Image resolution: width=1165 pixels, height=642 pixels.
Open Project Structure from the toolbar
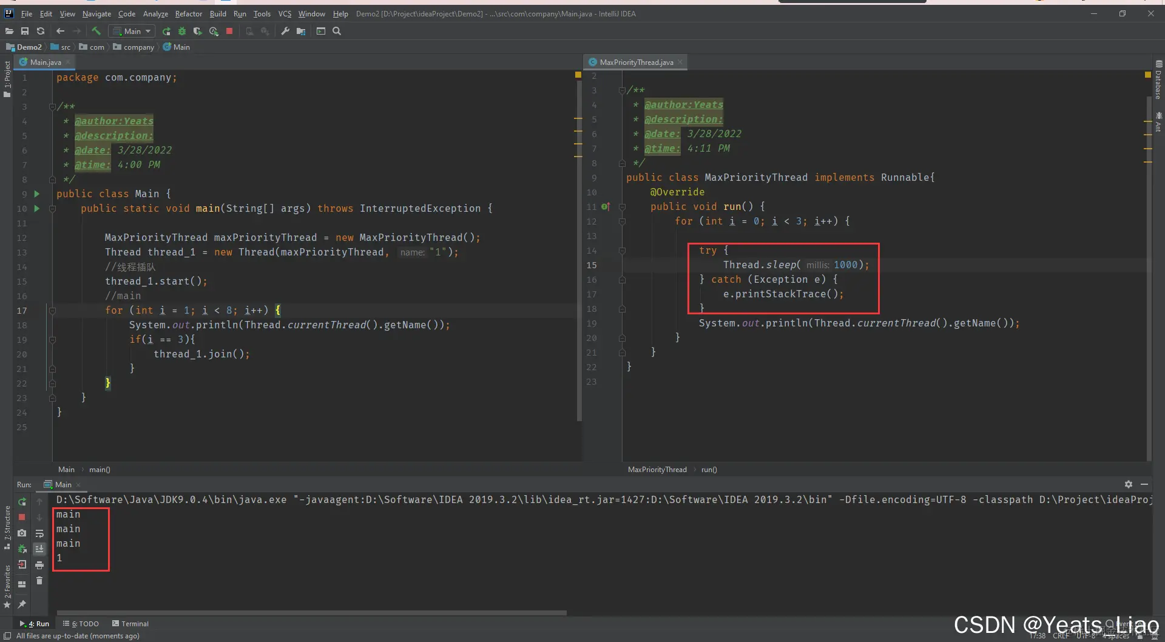[x=301, y=31]
